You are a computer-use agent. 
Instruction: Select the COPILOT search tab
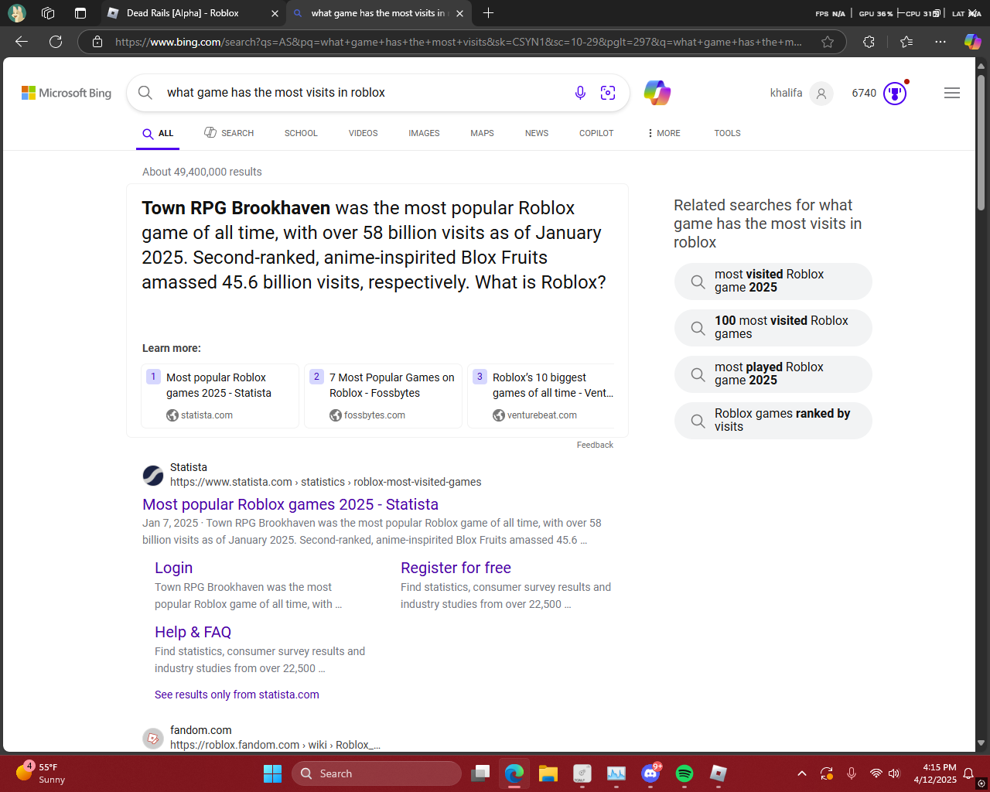click(596, 133)
